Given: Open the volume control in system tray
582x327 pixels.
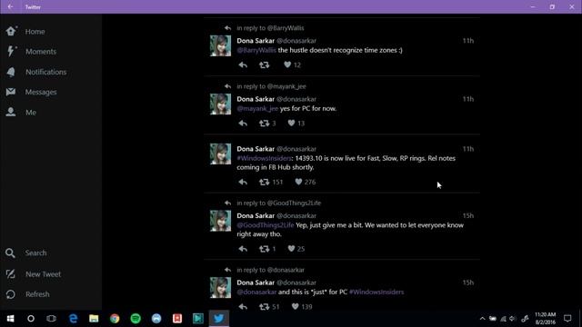Looking at the screenshot, I should pos(513,319).
